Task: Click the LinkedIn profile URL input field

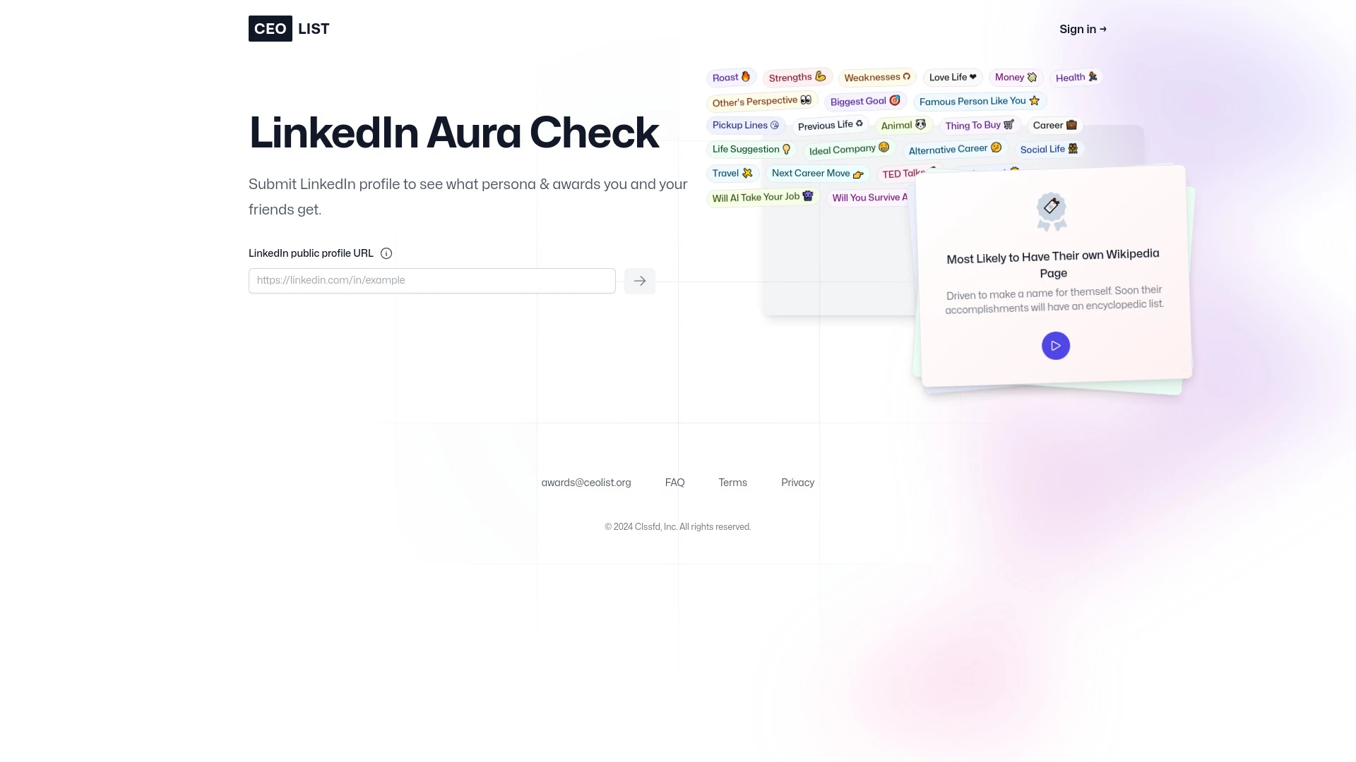Action: tap(432, 280)
